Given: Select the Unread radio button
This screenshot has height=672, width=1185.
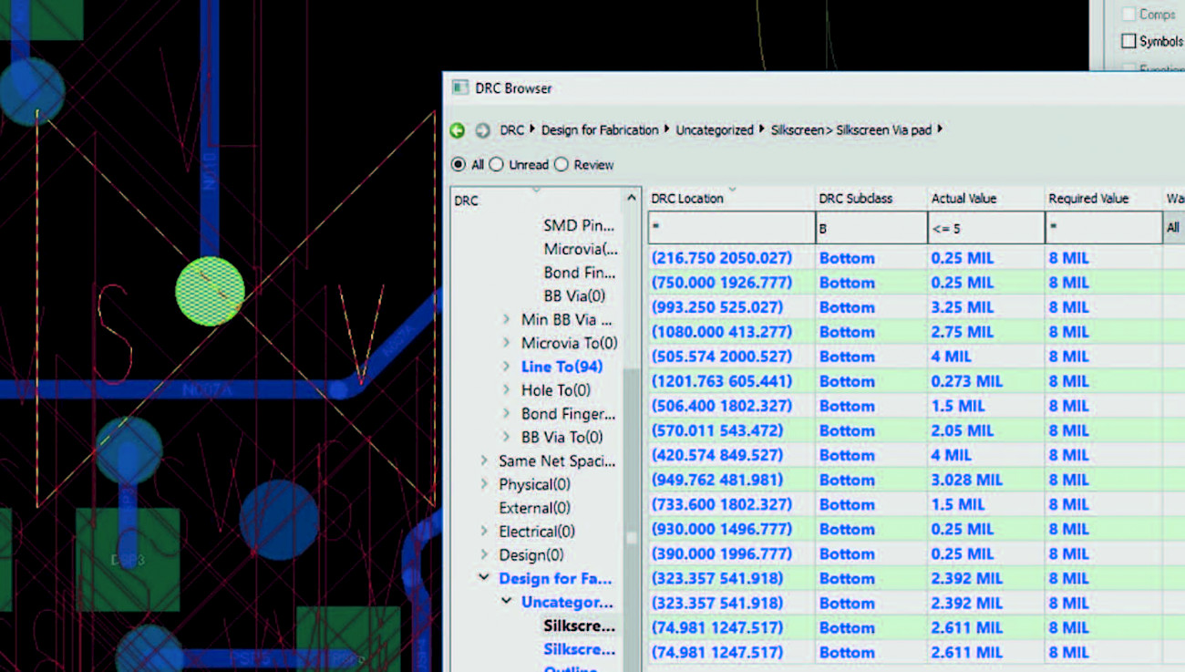Looking at the screenshot, I should 496,165.
